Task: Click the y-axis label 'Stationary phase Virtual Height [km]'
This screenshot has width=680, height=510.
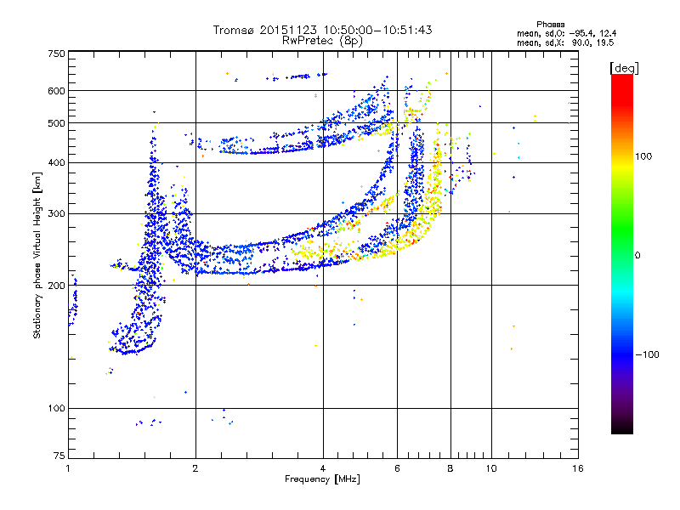Action: (x=37, y=255)
